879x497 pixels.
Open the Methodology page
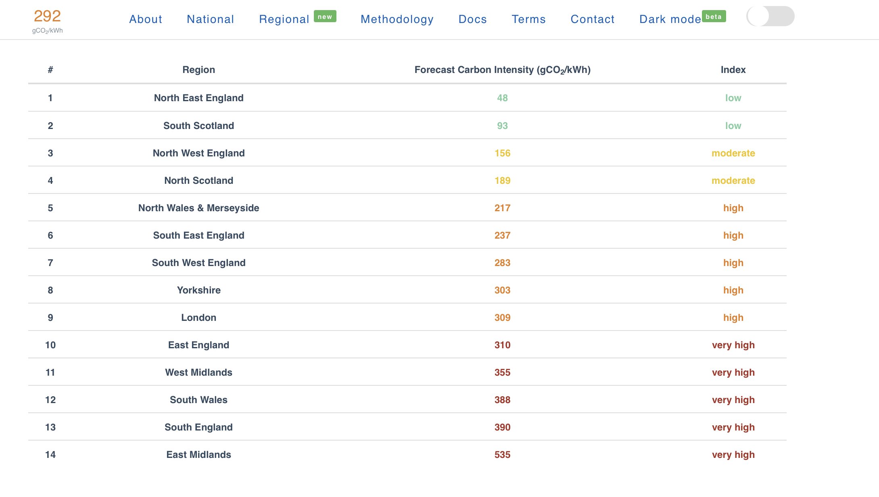click(x=397, y=19)
